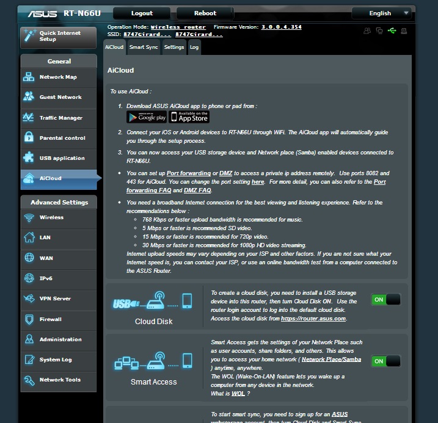Open firmware version 3.0.0.4.354 link
Image resolution: width=438 pixels, height=423 pixels.
[x=281, y=27]
